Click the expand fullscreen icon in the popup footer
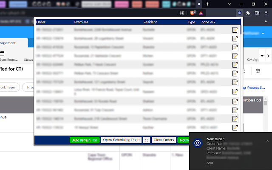The image size is (272, 170). click(x=146, y=140)
